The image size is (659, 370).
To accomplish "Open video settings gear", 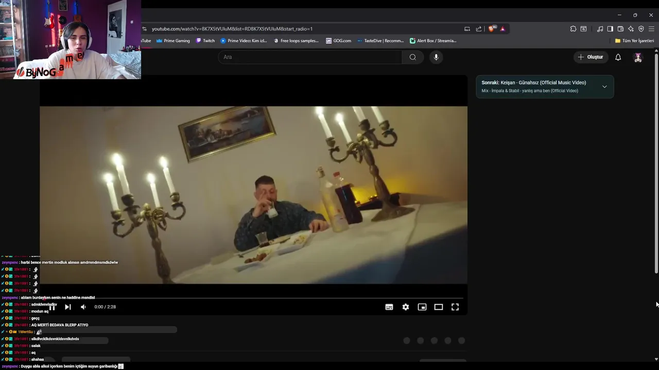I will tap(406, 307).
